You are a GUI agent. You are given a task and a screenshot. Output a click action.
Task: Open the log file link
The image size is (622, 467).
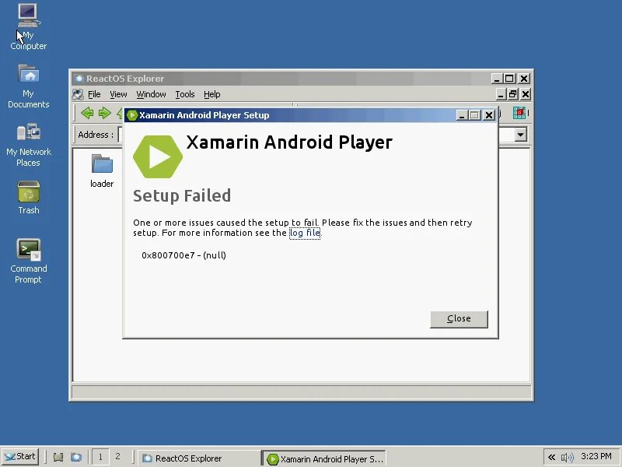click(x=305, y=233)
